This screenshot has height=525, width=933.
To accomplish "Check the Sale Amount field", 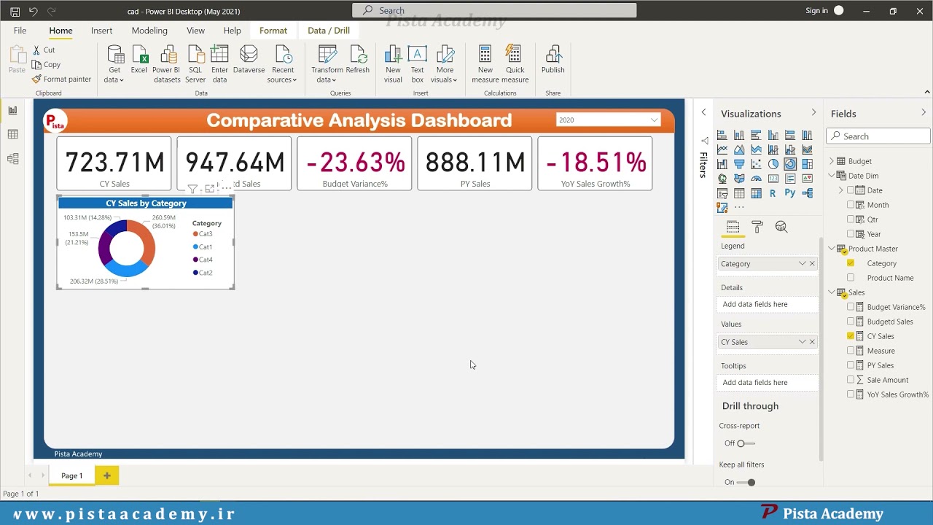I will (x=851, y=380).
